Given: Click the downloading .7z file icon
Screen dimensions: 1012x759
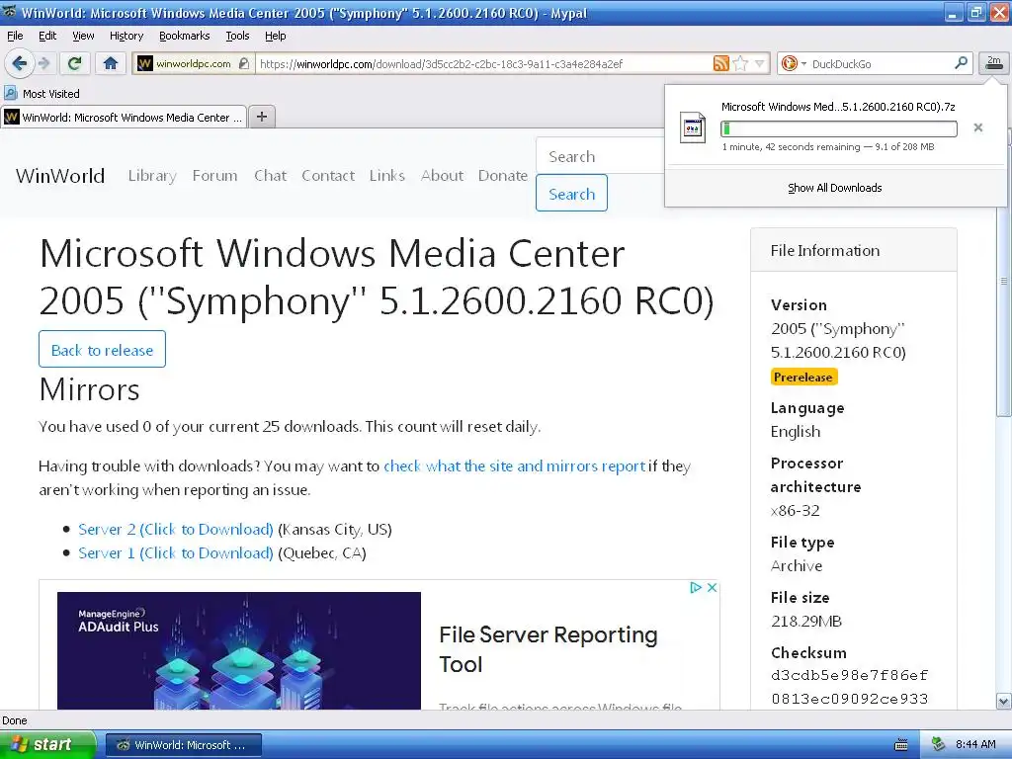Looking at the screenshot, I should point(693,127).
